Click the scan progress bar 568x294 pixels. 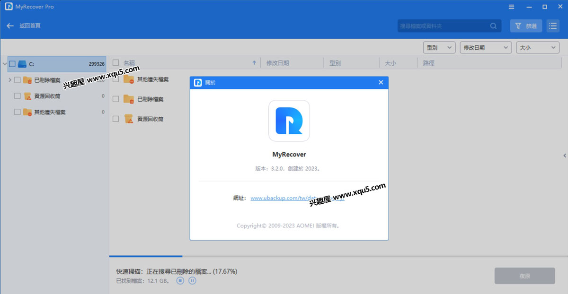point(338,256)
